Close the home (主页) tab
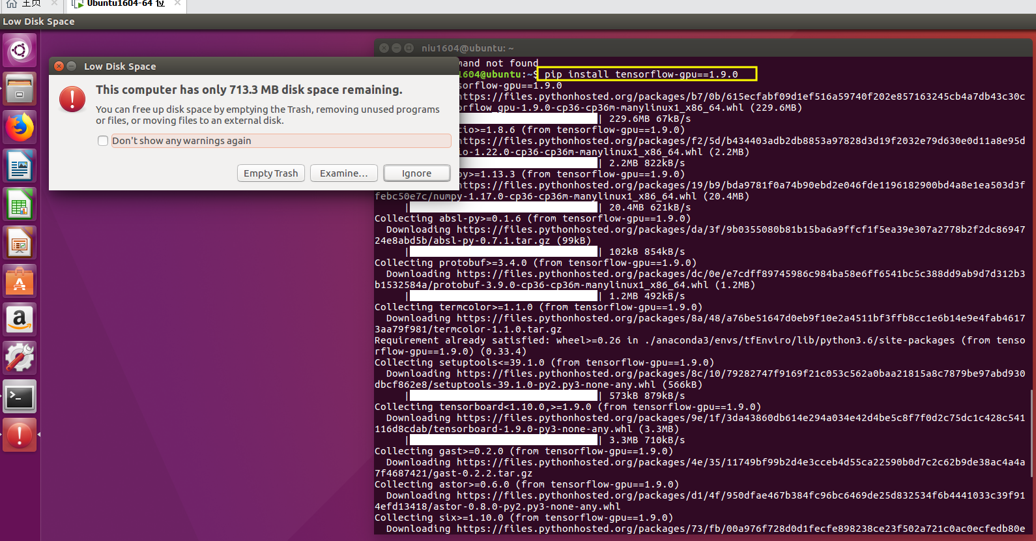1036x541 pixels. [x=55, y=3]
